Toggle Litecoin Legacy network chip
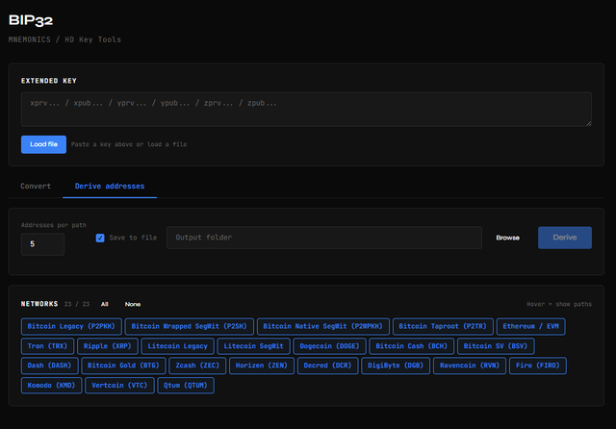The height and width of the screenshot is (429, 616). [x=177, y=346]
